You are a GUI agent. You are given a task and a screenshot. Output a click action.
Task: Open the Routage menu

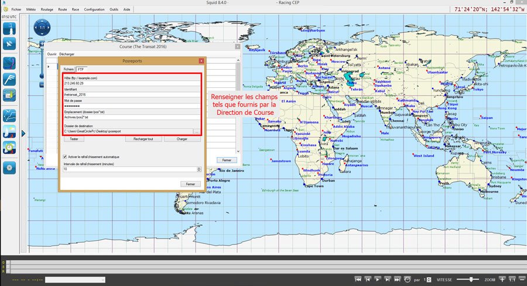pyautogui.click(x=47, y=9)
